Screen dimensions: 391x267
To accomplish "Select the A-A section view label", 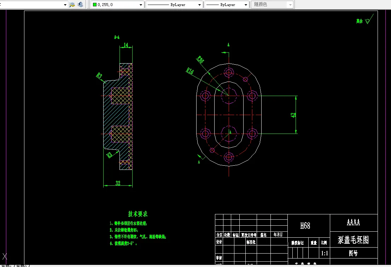I will click(117, 37).
